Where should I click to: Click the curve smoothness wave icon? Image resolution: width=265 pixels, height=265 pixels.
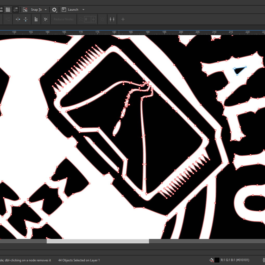point(81,19)
